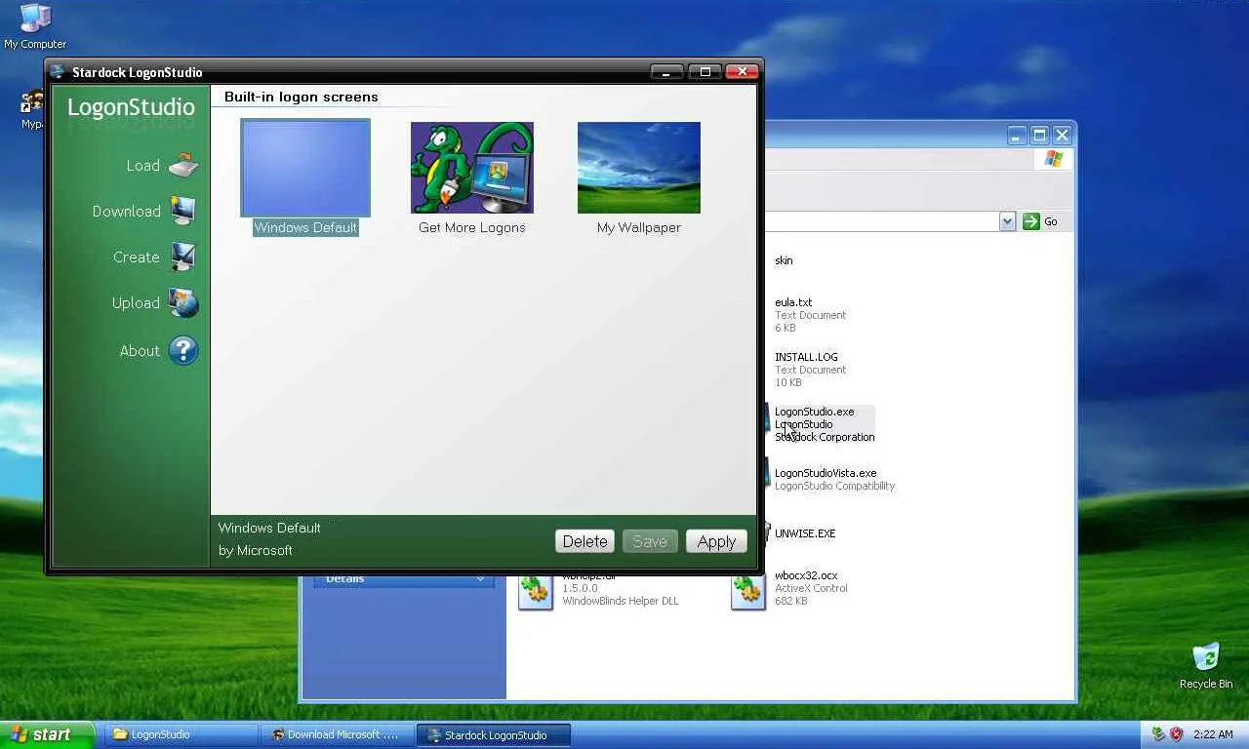Click the 'by Microsoft' author text
This screenshot has height=749, width=1249.
coord(256,550)
